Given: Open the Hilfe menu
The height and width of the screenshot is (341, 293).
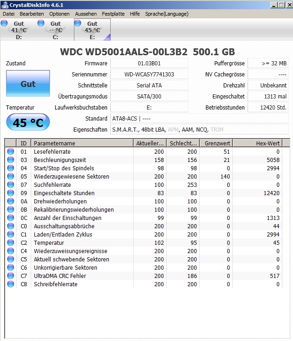Looking at the screenshot, I should pos(135,14).
